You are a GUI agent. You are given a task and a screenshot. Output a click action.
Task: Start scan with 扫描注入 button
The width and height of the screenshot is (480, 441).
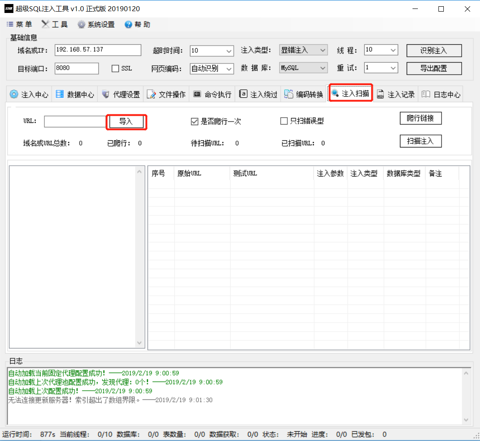click(x=421, y=141)
